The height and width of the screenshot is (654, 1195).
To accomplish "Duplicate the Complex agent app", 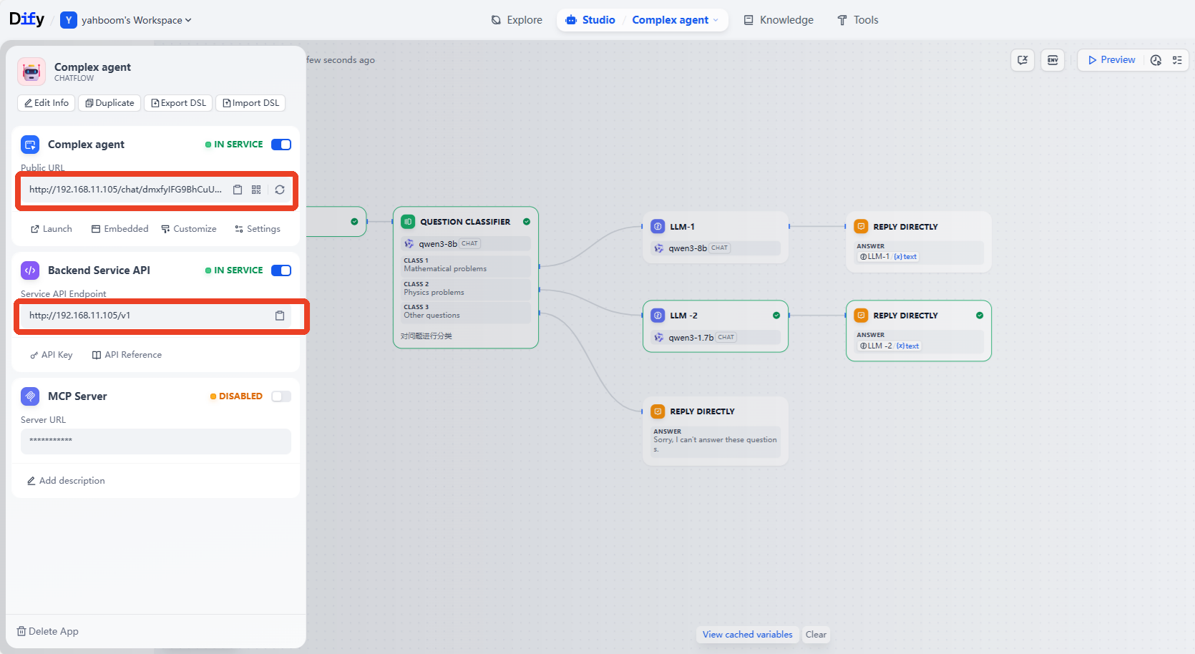I will point(109,103).
